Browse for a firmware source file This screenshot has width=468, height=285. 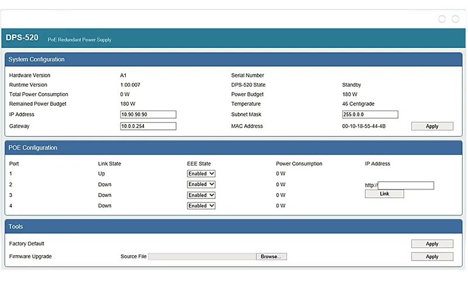(271, 257)
